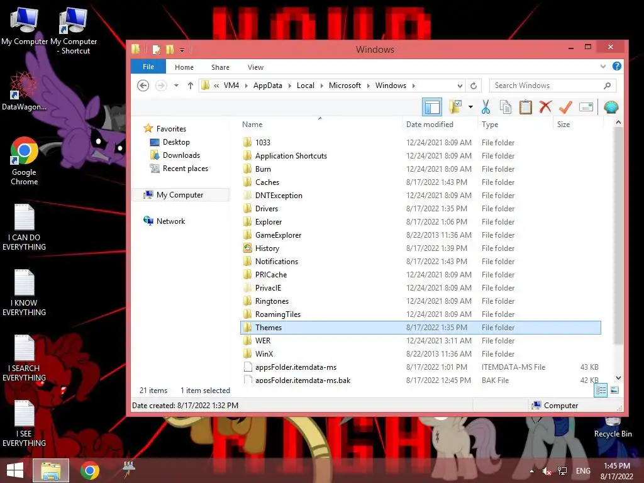644x483 pixels.
Task: Click the Paste clipboard toolbar icon
Action: 525,107
